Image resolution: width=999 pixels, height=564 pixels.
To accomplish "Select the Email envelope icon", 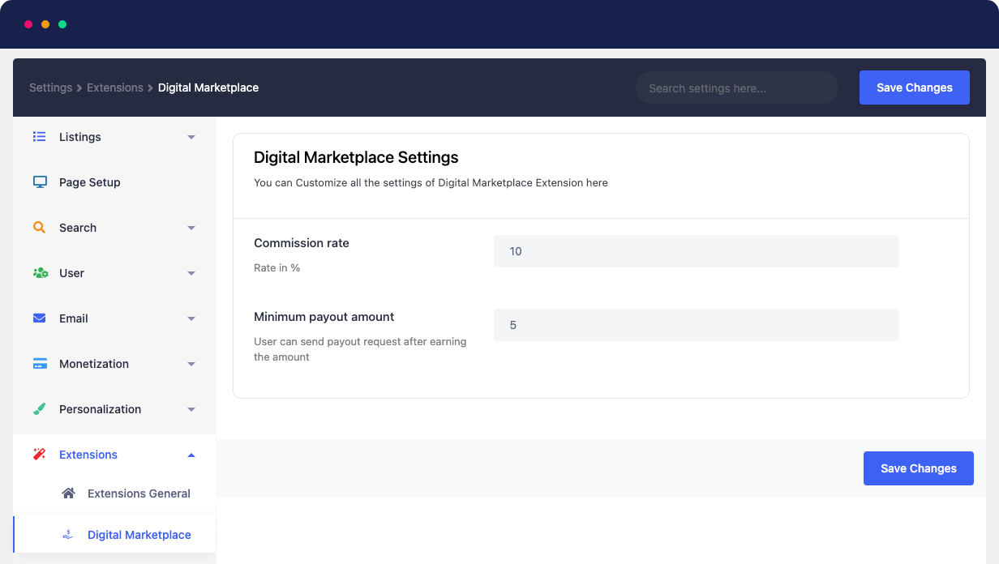I will pos(39,318).
